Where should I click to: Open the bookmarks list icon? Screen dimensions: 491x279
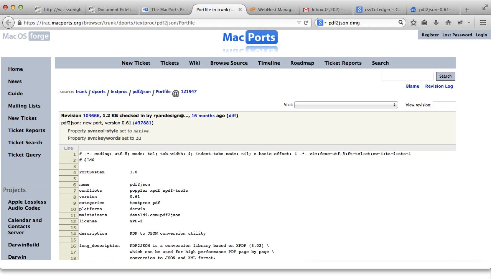424,23
